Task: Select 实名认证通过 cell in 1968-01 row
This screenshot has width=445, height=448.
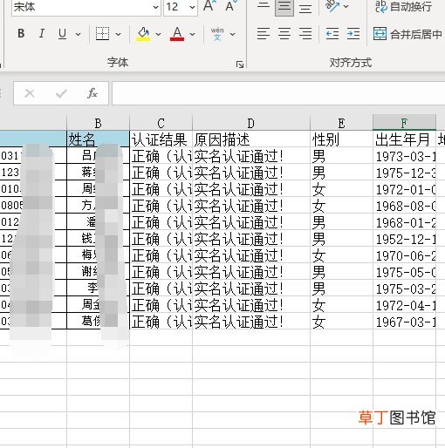Action: point(251,222)
